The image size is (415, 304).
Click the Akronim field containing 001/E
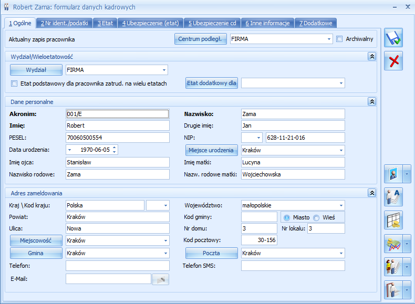(x=117, y=114)
